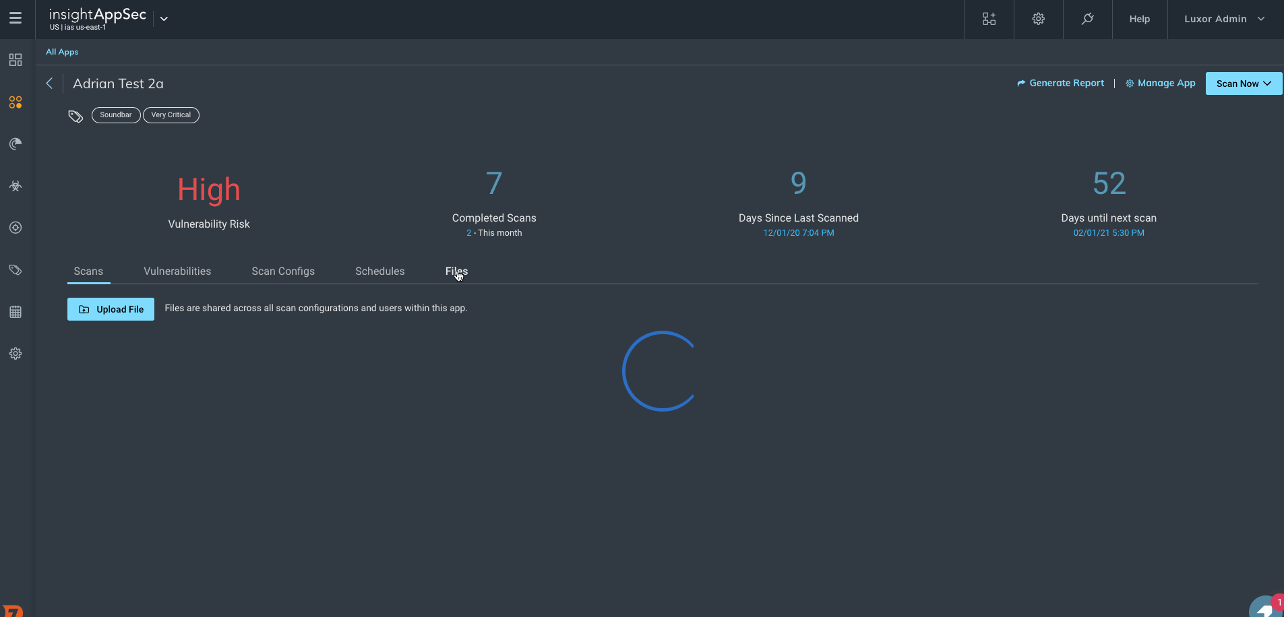
Task: Open the gear settings icon in top header
Action: point(1038,19)
